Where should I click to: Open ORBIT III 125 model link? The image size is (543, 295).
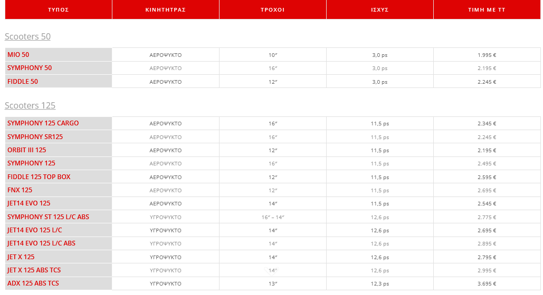tap(27, 150)
